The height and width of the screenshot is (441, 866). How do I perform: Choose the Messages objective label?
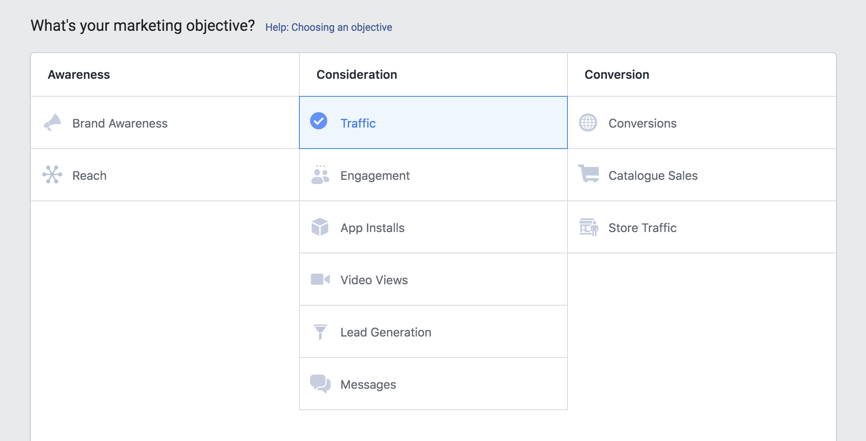[368, 385]
